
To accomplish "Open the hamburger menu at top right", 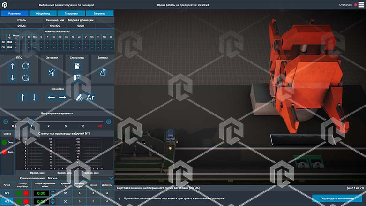I will coord(361,5).
